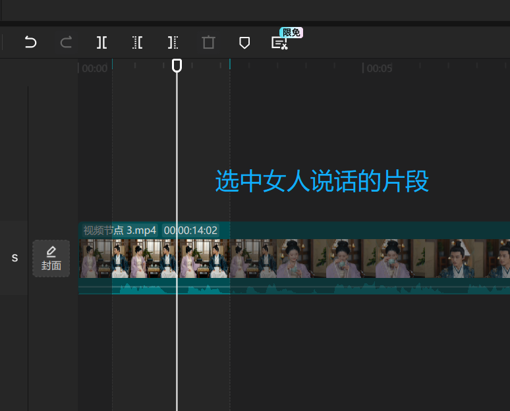Click the playhead handle on ruler
Viewport: 510px width, 411px height.
(x=177, y=65)
